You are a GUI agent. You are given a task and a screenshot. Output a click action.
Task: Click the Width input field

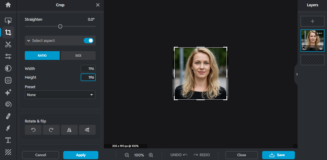(x=88, y=69)
